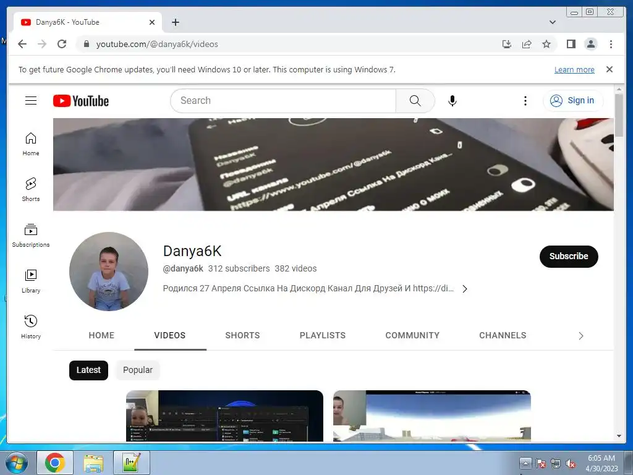Show more channel tabs arrow
This screenshot has width=633, height=475.
tap(580, 336)
